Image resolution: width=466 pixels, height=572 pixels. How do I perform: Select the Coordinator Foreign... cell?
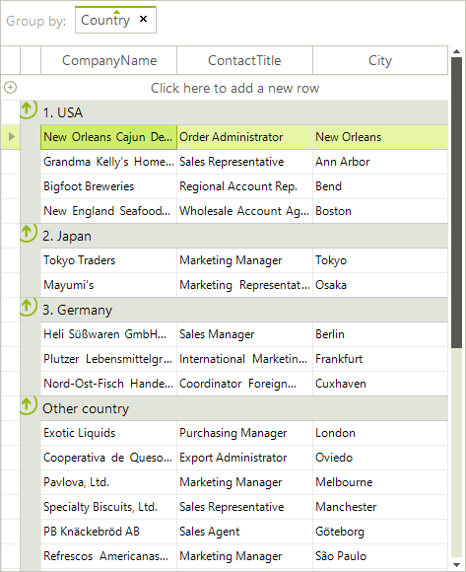244,384
